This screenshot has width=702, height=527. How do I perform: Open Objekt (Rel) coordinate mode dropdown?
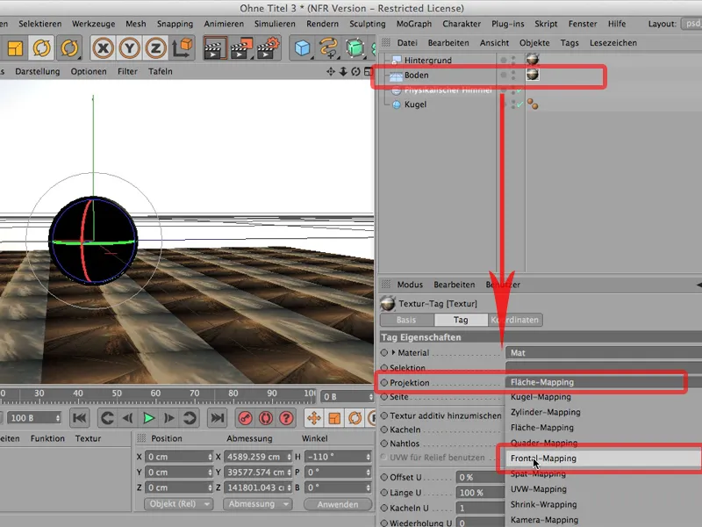click(178, 504)
